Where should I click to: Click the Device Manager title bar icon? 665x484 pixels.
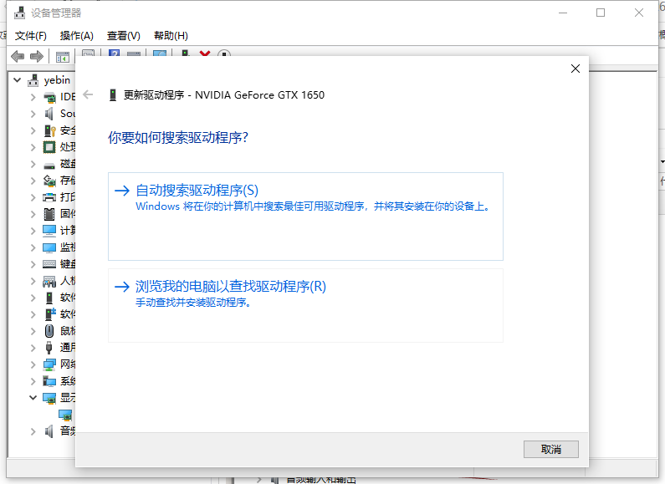(x=19, y=13)
